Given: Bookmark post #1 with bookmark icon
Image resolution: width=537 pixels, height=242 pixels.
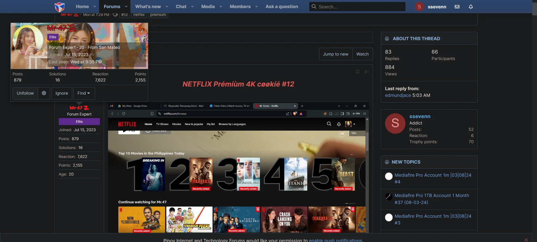Looking at the screenshot, I should (x=358, y=72).
